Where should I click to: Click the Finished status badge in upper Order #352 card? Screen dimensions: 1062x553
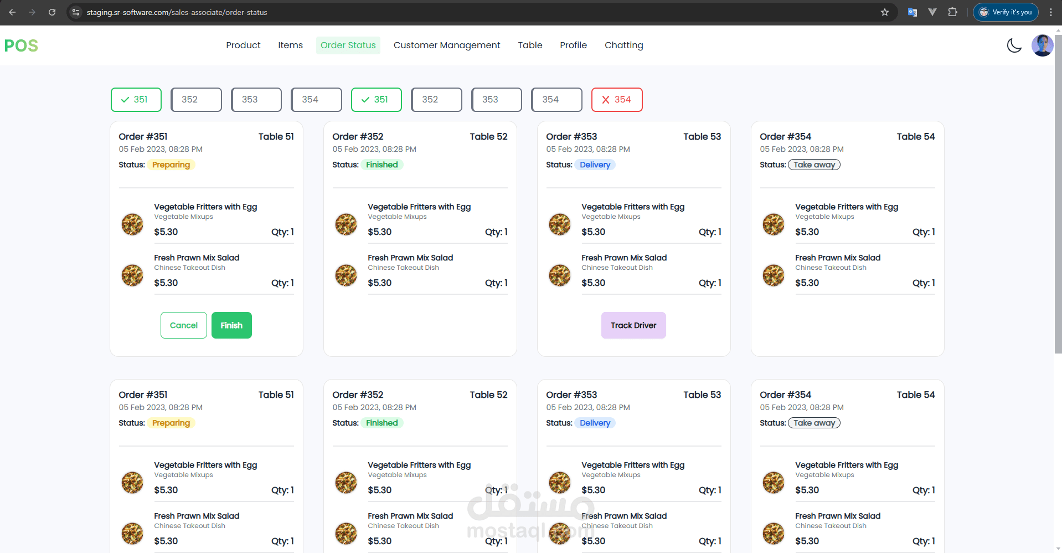click(x=382, y=165)
